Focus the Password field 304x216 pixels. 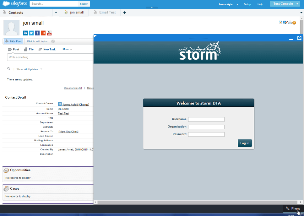(206, 134)
